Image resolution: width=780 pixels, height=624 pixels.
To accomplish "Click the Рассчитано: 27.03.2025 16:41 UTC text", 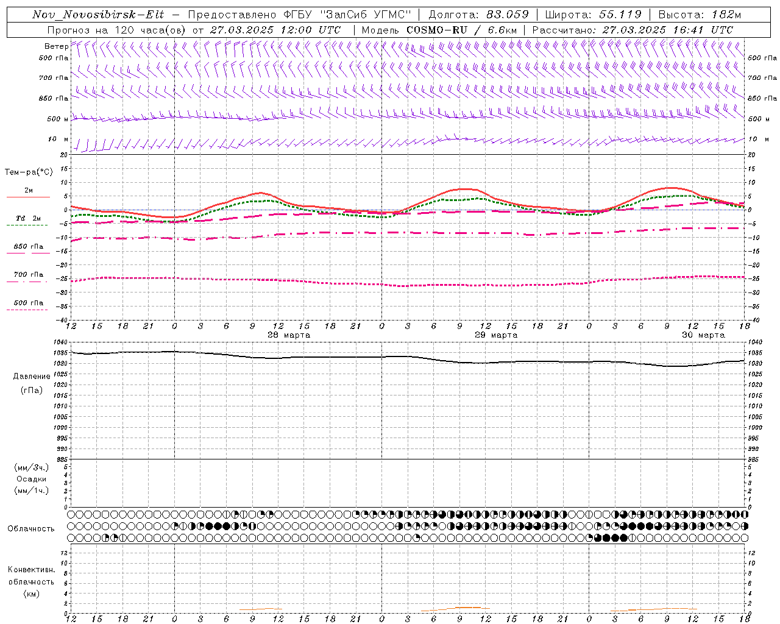I will click(x=633, y=30).
